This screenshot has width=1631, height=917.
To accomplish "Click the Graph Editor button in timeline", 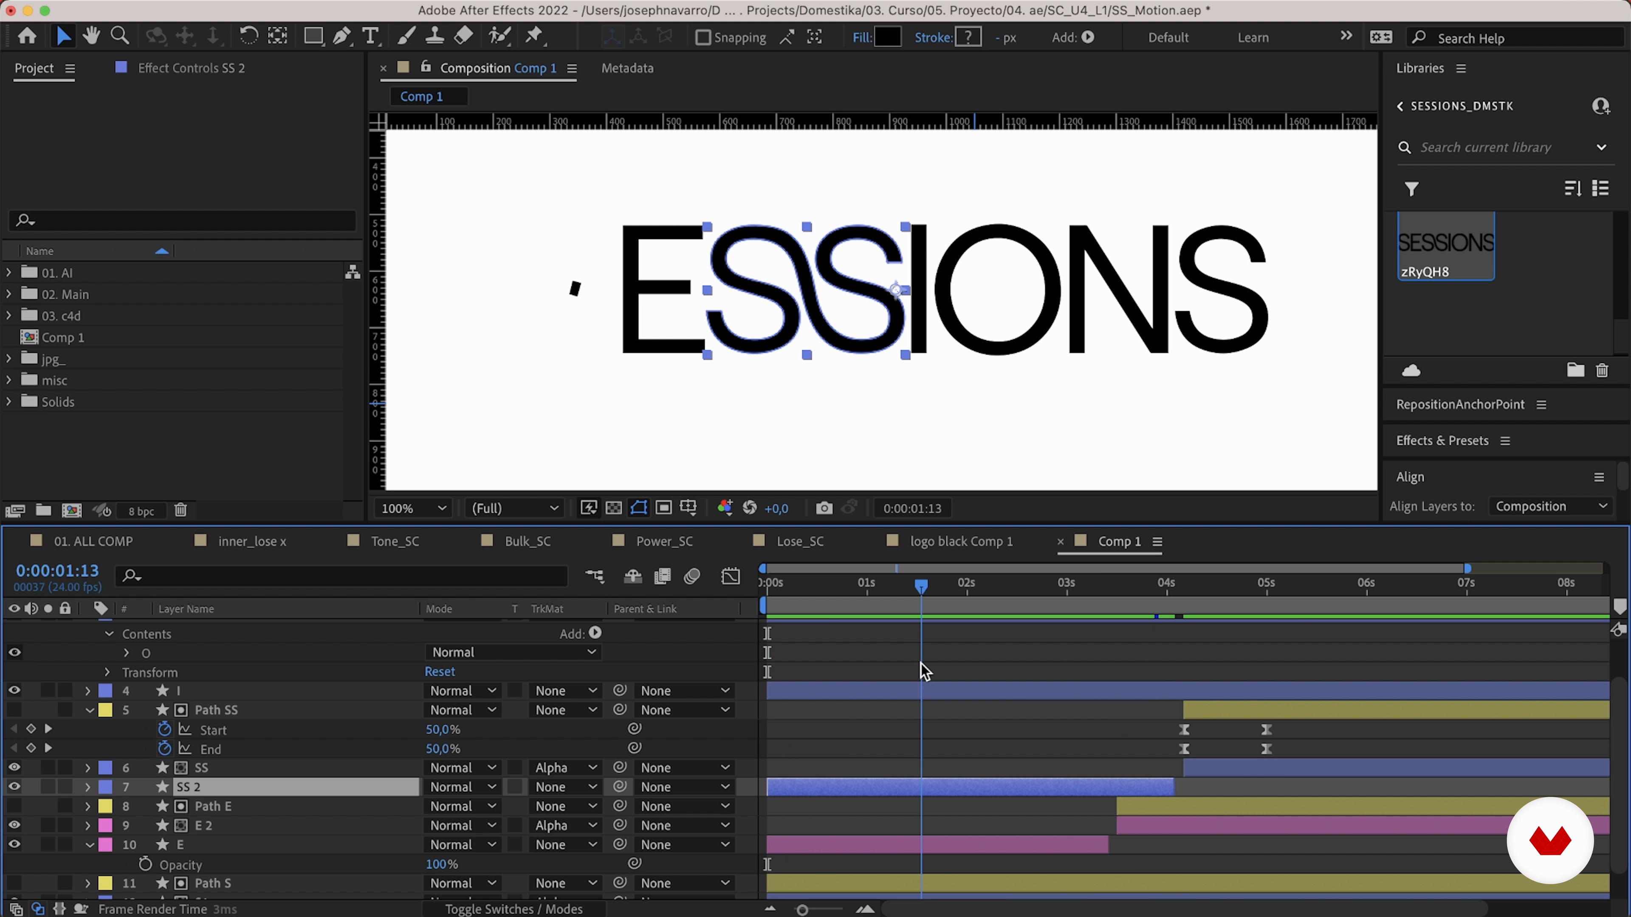I will 731,577.
